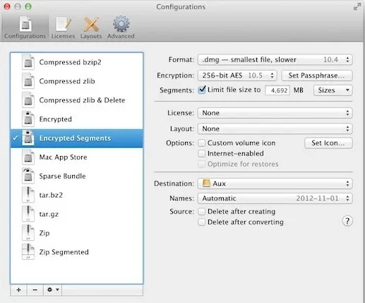Enable Delete after converting checkbox
The image size is (365, 303).
pos(202,222)
